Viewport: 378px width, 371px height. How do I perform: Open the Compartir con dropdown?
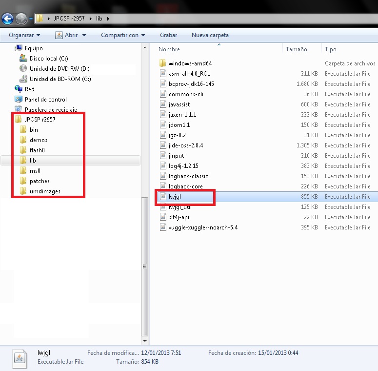pos(122,35)
